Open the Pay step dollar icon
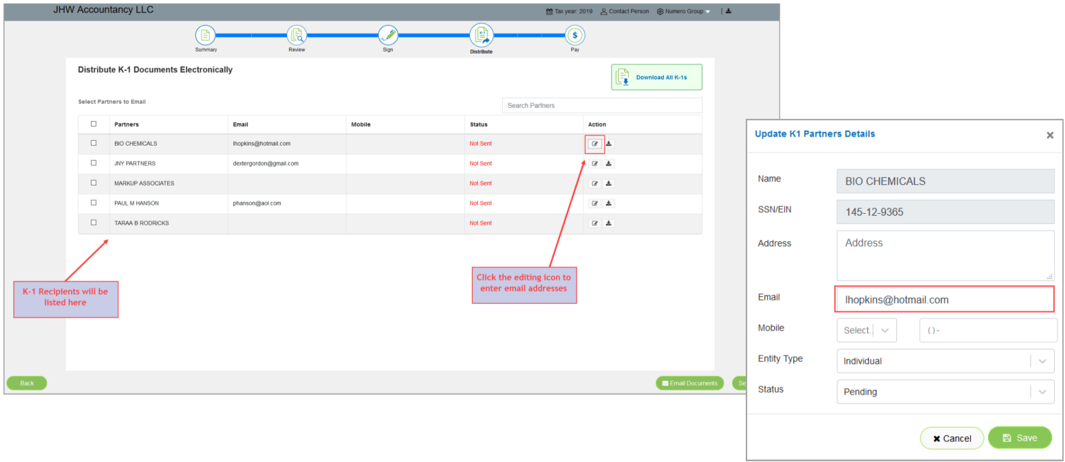Screen dimensions: 1065x462 (574, 35)
